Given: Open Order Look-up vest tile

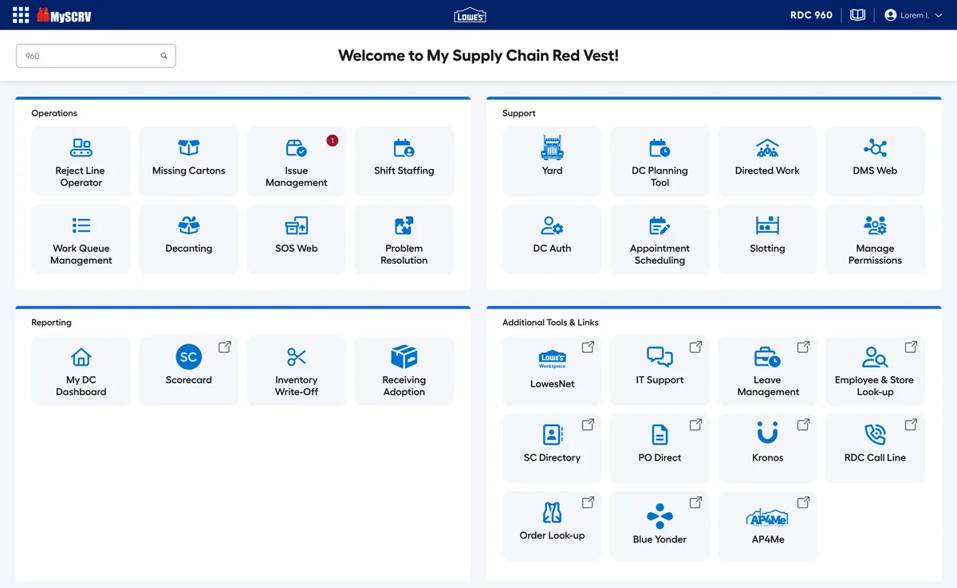Looking at the screenshot, I should point(552,526).
